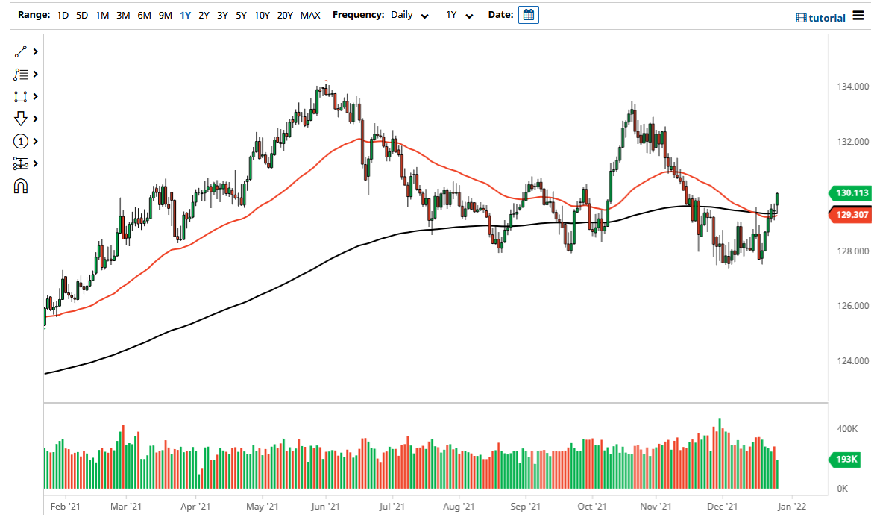Select the Fibonacci retracement tool
The image size is (877, 526).
tap(20, 74)
